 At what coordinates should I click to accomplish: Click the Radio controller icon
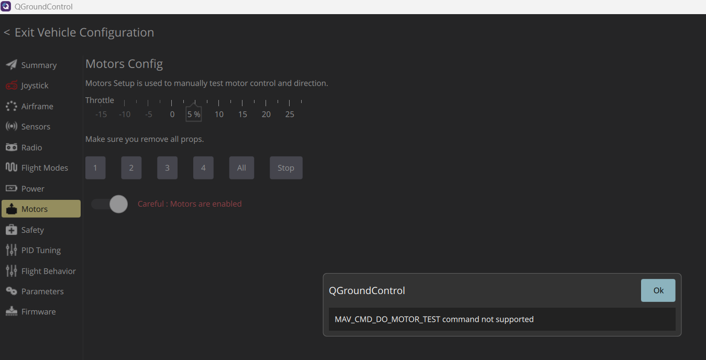12,148
